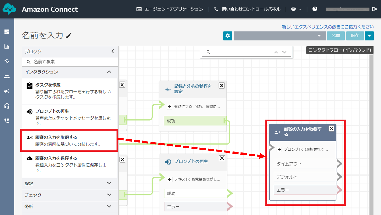381x215 pixels.
Task: Edit the flow name with pencil icon
Action: coord(69,36)
